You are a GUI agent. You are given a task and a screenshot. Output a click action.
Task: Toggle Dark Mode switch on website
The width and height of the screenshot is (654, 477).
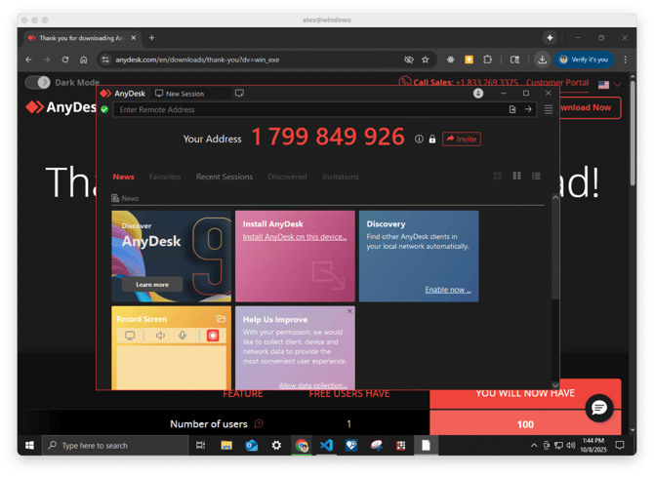pyautogui.click(x=38, y=83)
